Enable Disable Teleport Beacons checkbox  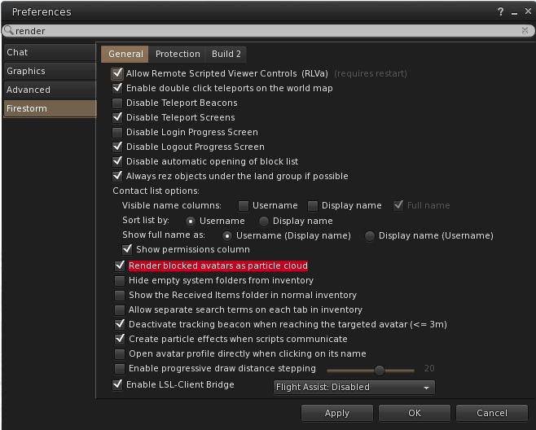coord(117,103)
